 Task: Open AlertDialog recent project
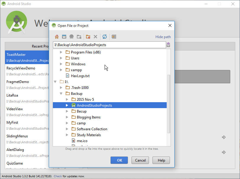27,153
